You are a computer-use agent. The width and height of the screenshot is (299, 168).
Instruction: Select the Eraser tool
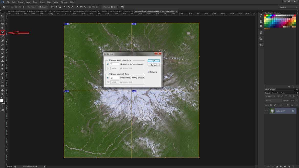(x=3, y=57)
